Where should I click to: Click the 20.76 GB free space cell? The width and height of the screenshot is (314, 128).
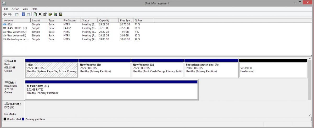pyautogui.click(x=125, y=24)
